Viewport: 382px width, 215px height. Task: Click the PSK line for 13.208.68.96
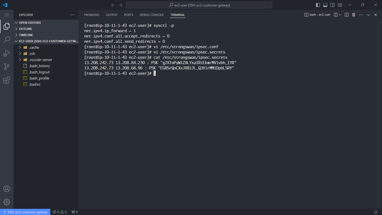(x=159, y=68)
